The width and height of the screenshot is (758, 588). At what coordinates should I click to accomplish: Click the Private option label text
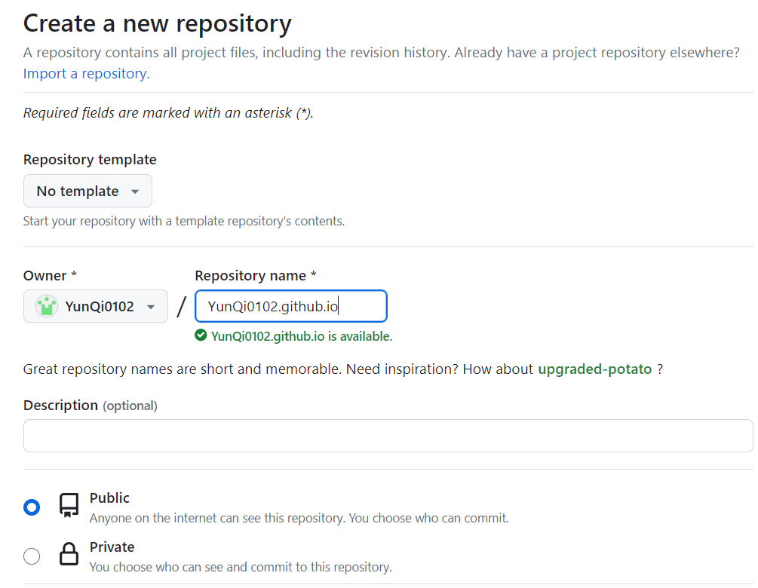click(x=112, y=547)
